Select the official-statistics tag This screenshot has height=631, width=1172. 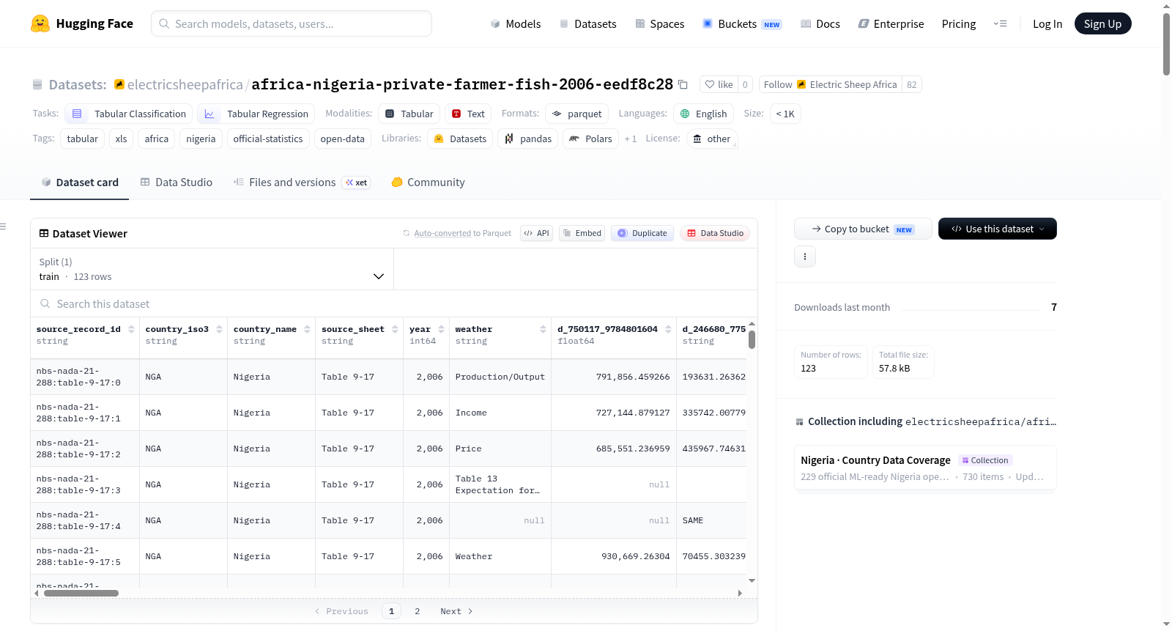(x=268, y=139)
